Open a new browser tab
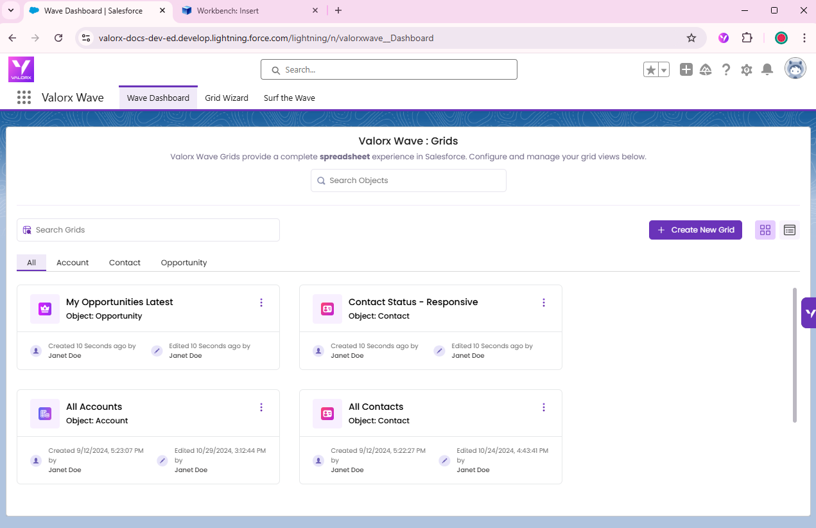 point(338,10)
